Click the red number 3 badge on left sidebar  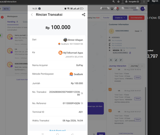pyautogui.click(x=2, y=17)
